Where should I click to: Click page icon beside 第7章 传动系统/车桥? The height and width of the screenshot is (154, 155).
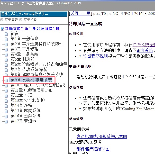click(6, 70)
